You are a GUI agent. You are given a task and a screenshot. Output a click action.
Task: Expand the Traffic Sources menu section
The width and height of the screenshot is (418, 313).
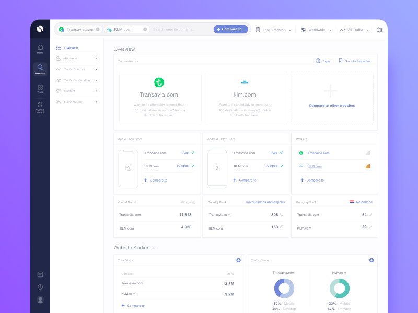(77, 69)
